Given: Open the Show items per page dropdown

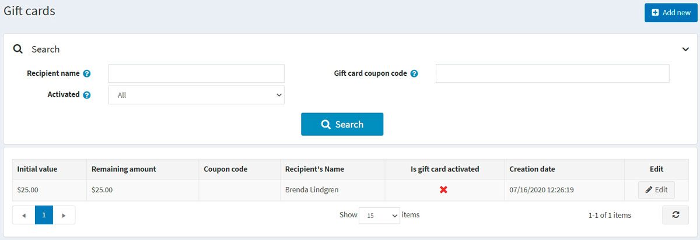Looking at the screenshot, I should [x=379, y=215].
